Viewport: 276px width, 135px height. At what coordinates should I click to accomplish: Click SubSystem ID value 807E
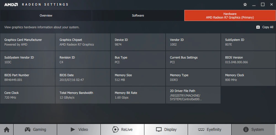[x=229, y=44]
